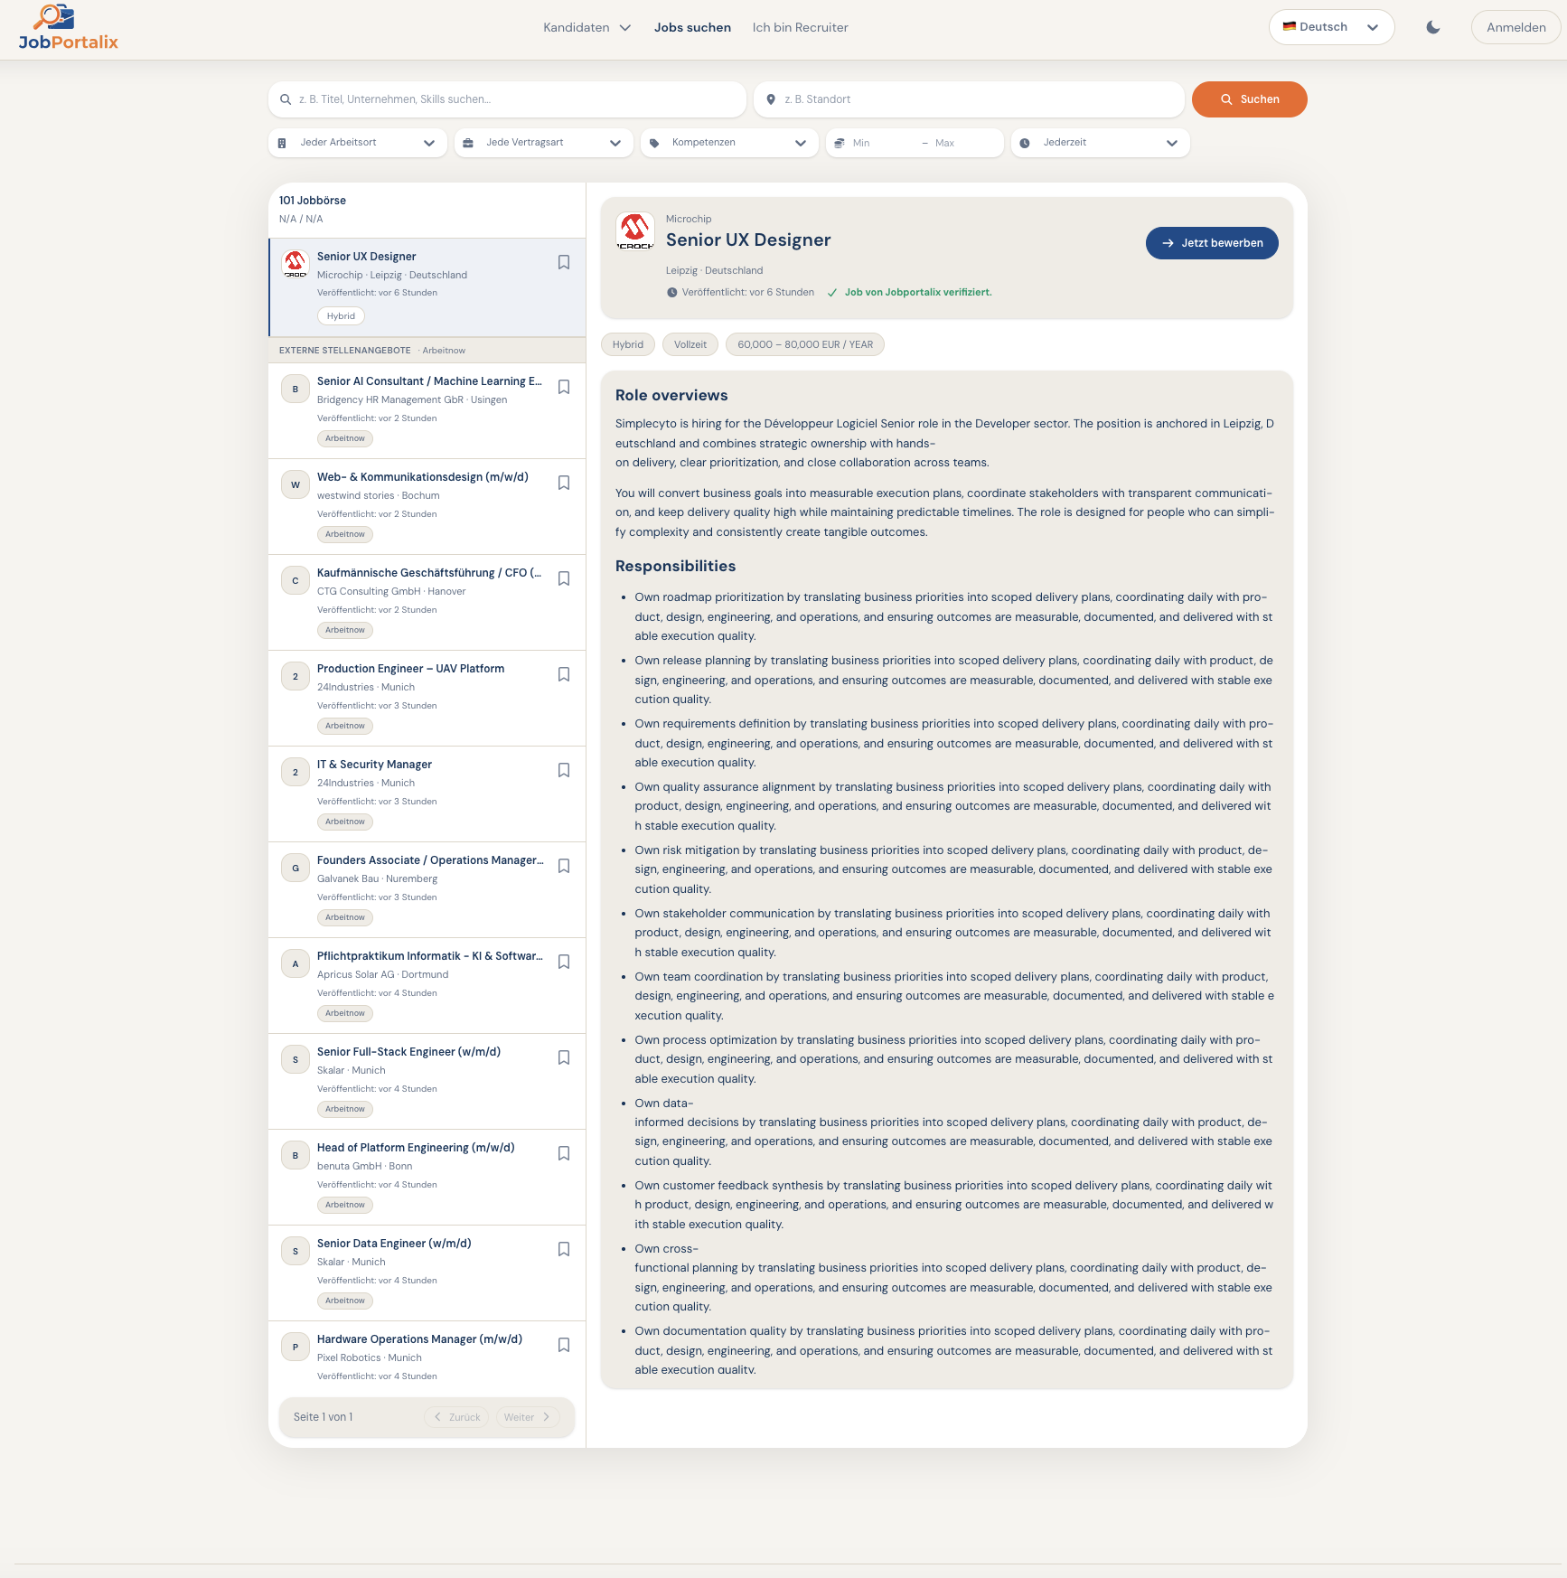Image resolution: width=1567 pixels, height=1578 pixels.
Task: Click the Anmelden button
Action: (x=1515, y=27)
